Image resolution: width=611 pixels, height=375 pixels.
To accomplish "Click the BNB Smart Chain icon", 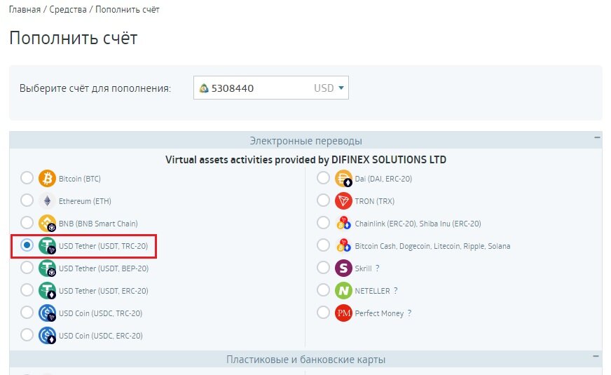I will pos(47,224).
